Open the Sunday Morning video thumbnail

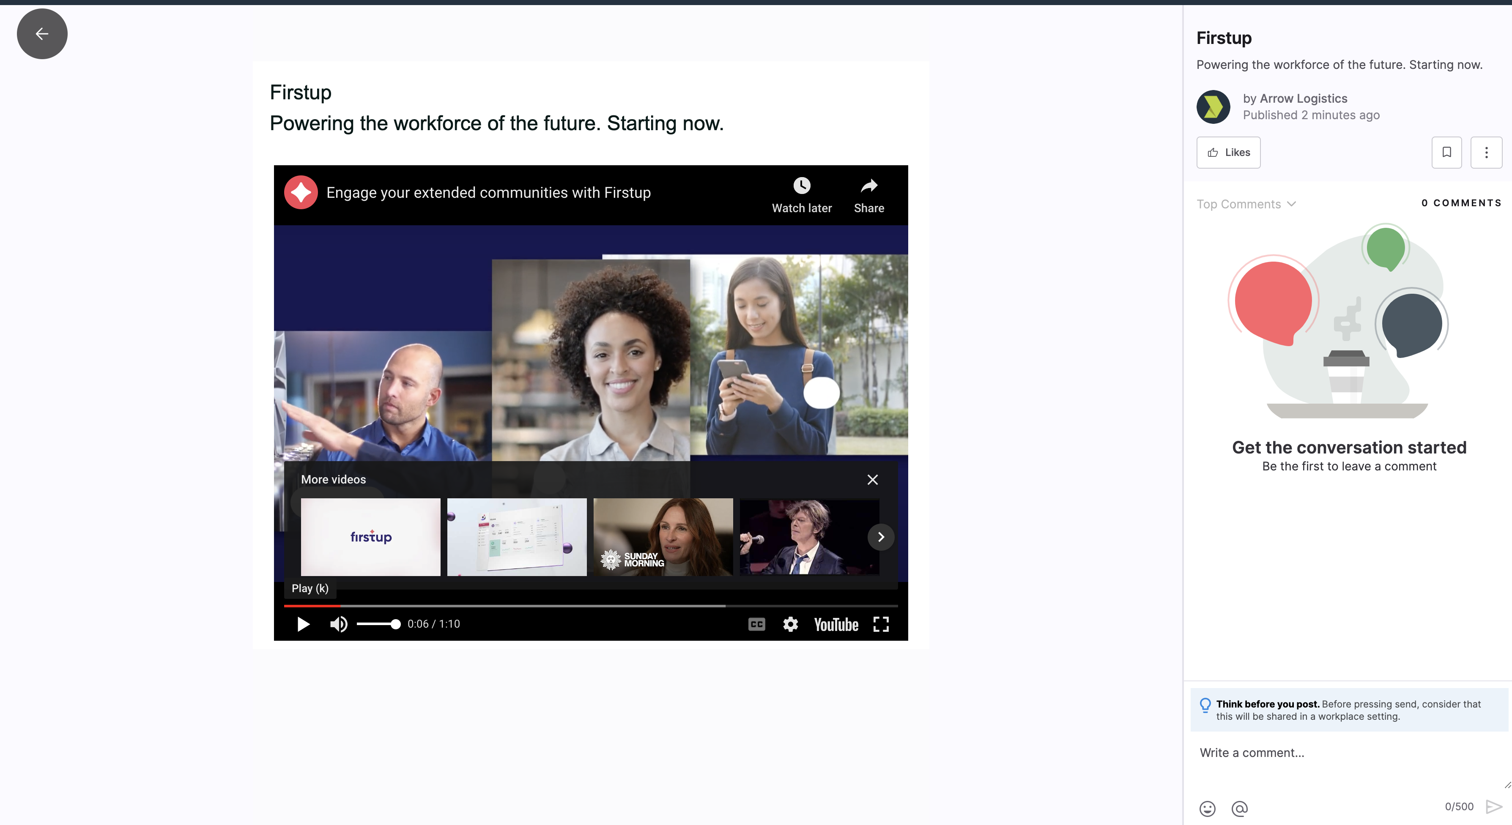[x=663, y=537]
